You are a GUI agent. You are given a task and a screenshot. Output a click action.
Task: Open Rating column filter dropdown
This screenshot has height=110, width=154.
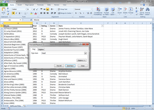pos(49,26)
